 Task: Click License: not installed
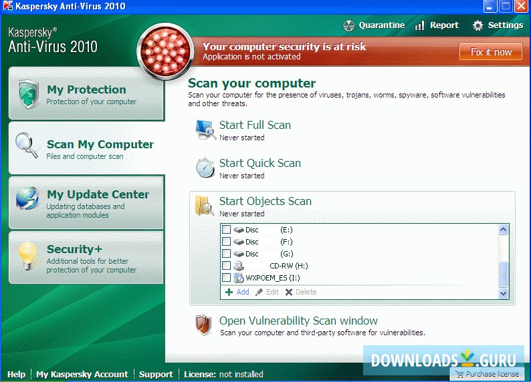[223, 374]
